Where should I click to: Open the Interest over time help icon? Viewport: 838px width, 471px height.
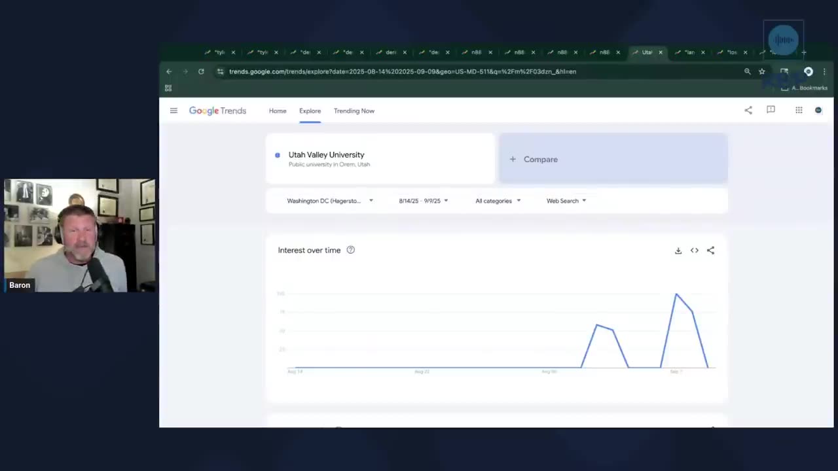(x=351, y=250)
